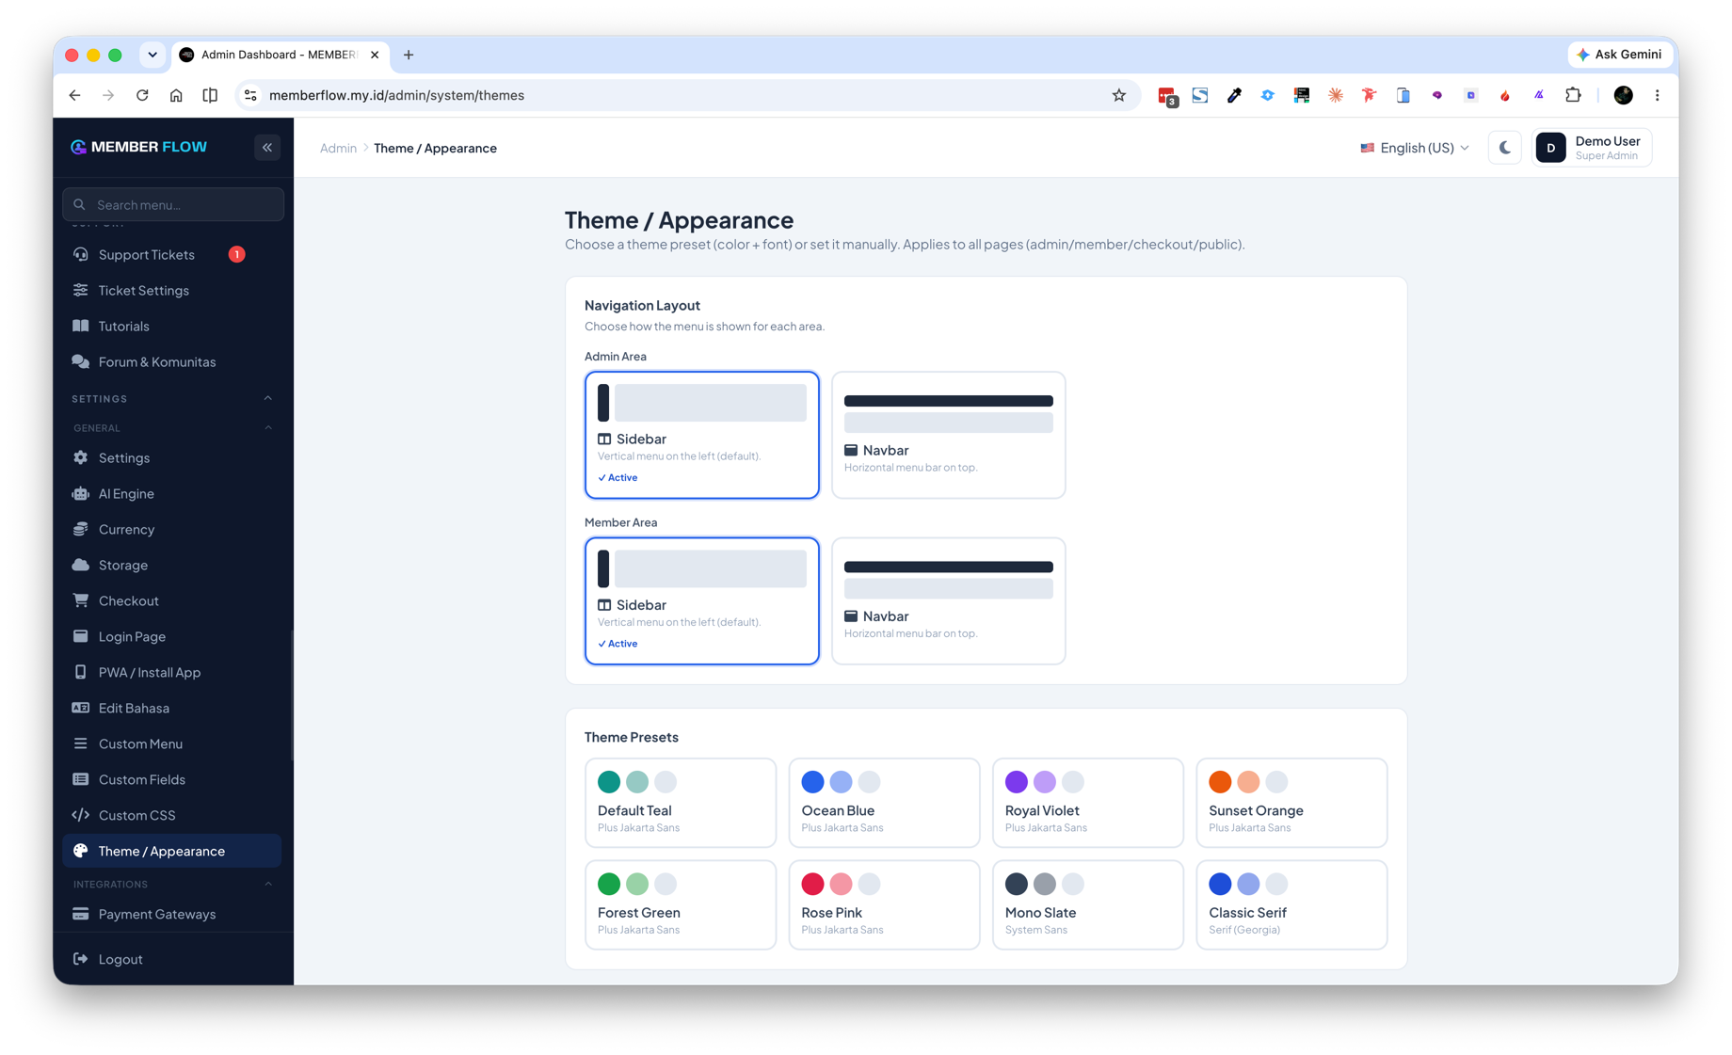Click the Forum & Komunitas chat icon

pyautogui.click(x=81, y=361)
